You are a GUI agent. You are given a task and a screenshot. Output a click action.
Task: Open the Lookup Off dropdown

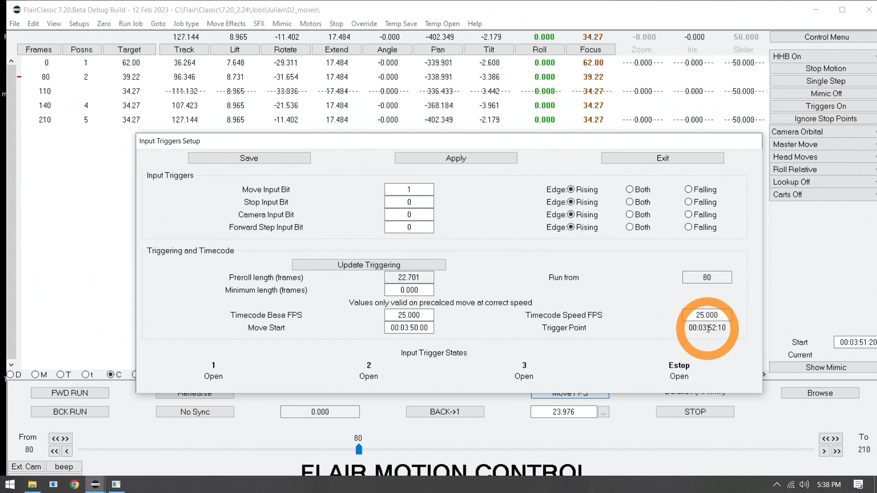823,182
